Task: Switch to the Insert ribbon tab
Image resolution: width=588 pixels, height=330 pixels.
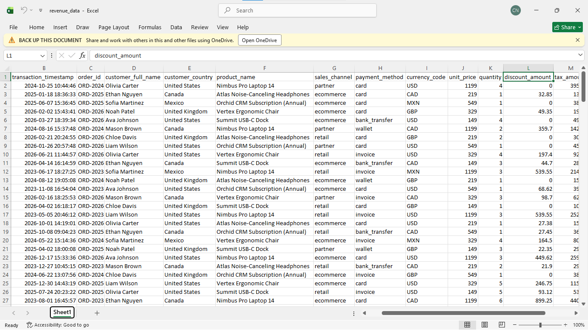Action: point(60,27)
